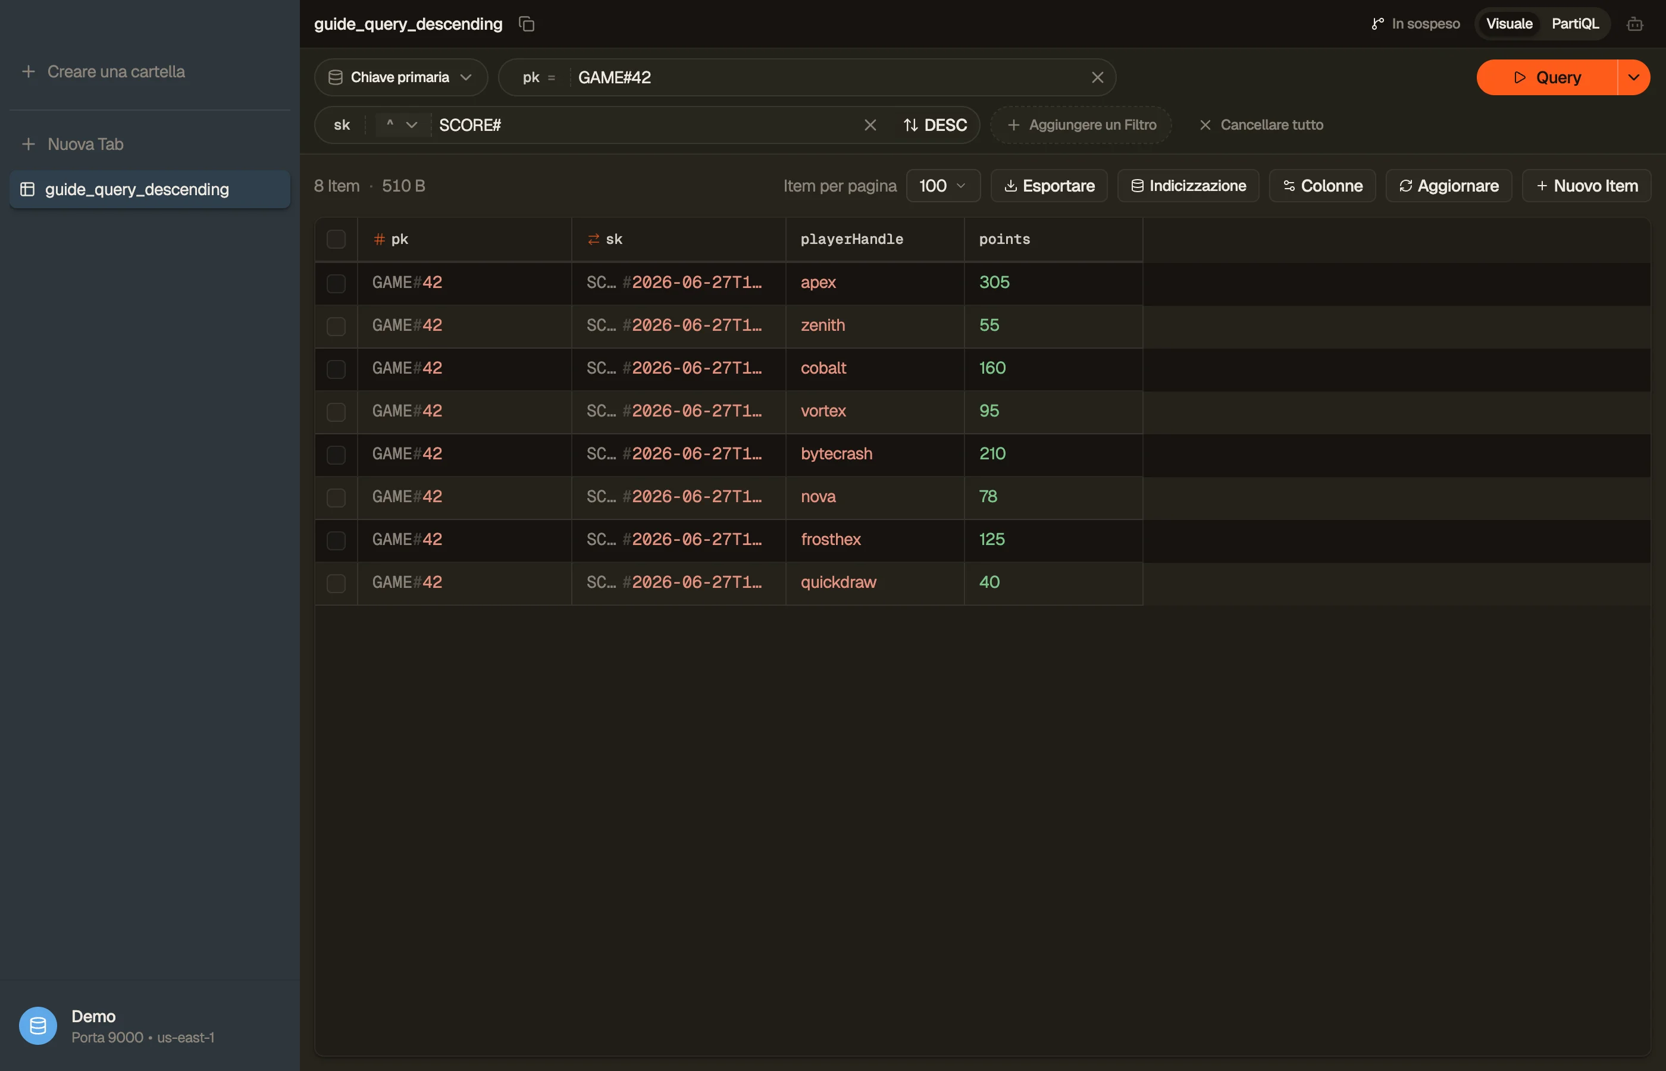Select all rows with the header checkbox
1666x1071 pixels.
pyautogui.click(x=336, y=239)
